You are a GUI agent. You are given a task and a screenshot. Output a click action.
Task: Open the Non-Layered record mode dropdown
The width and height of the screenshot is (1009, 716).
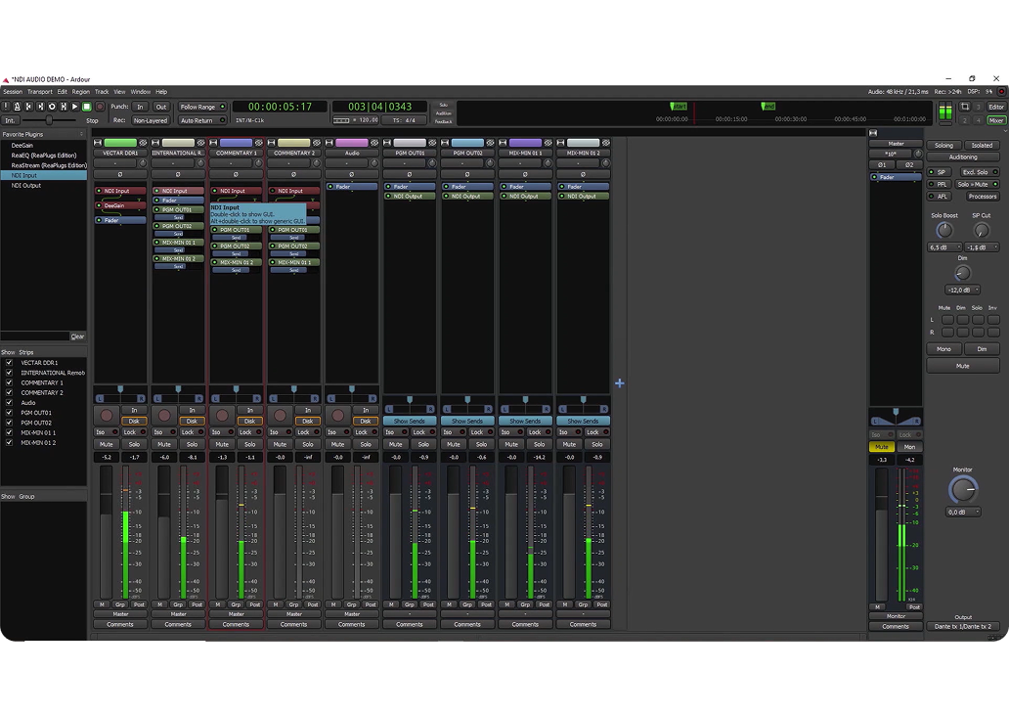151,120
